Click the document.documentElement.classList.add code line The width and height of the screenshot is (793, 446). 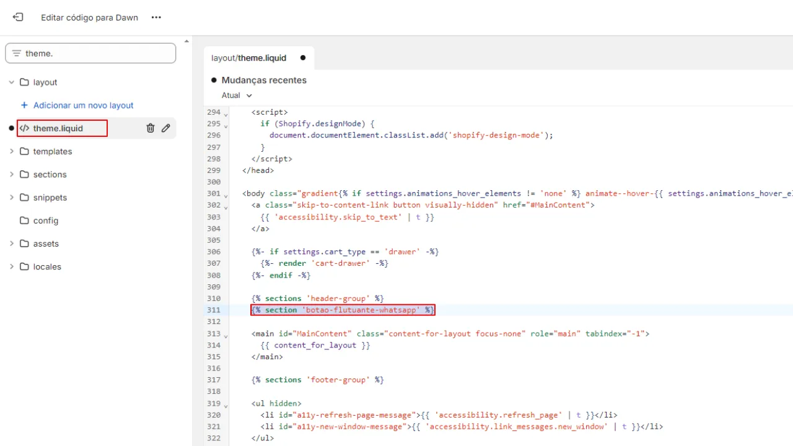click(411, 135)
